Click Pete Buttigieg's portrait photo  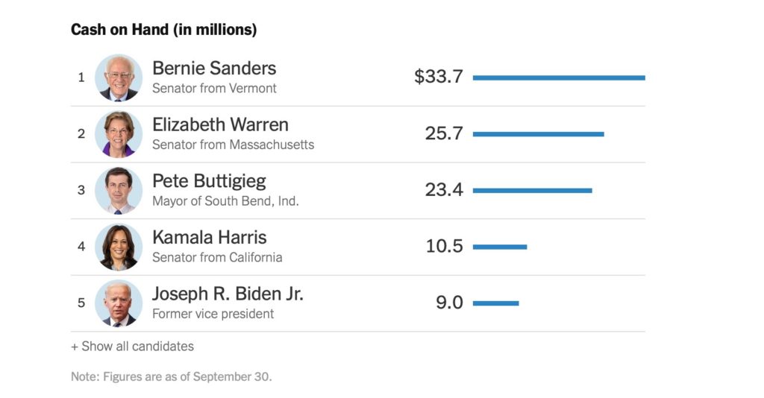coord(118,190)
